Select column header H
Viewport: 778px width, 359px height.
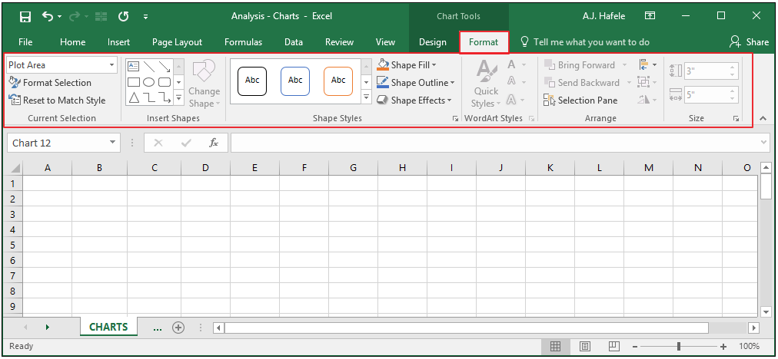402,168
